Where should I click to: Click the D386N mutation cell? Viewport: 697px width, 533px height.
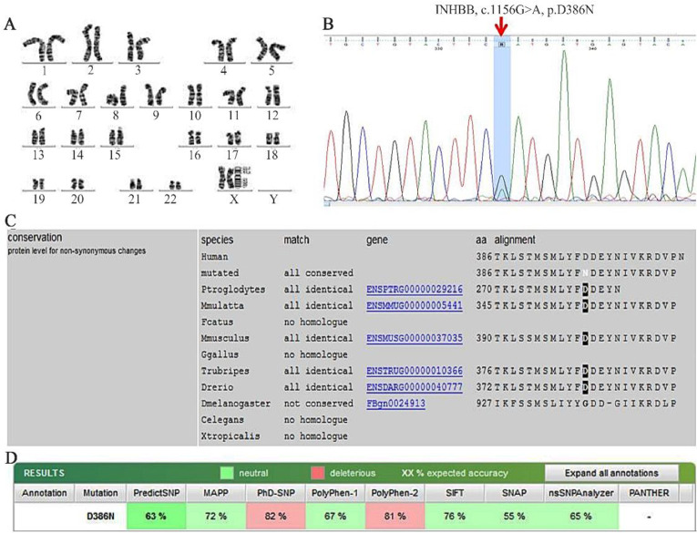[100, 516]
